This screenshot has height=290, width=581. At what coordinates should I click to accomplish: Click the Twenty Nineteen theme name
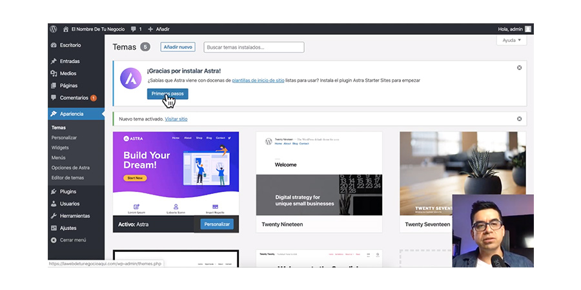pos(282,224)
